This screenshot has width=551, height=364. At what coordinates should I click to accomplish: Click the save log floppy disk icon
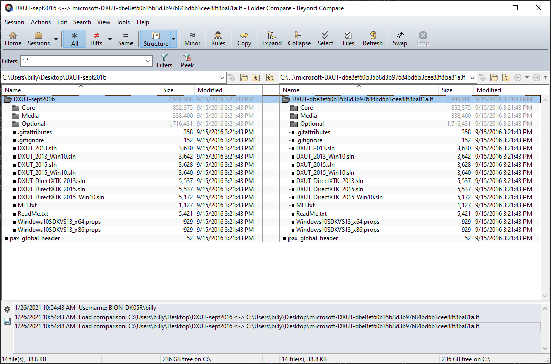pyautogui.click(x=7, y=321)
